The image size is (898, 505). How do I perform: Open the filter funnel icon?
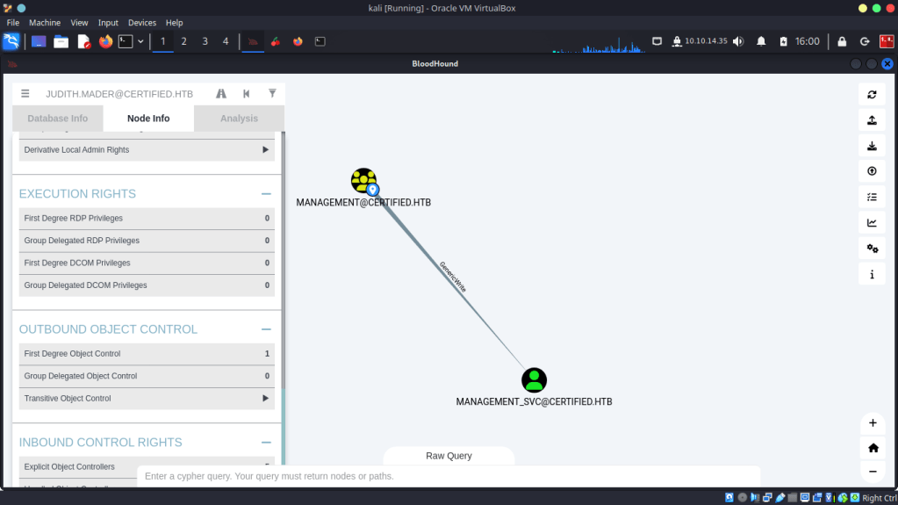272,93
